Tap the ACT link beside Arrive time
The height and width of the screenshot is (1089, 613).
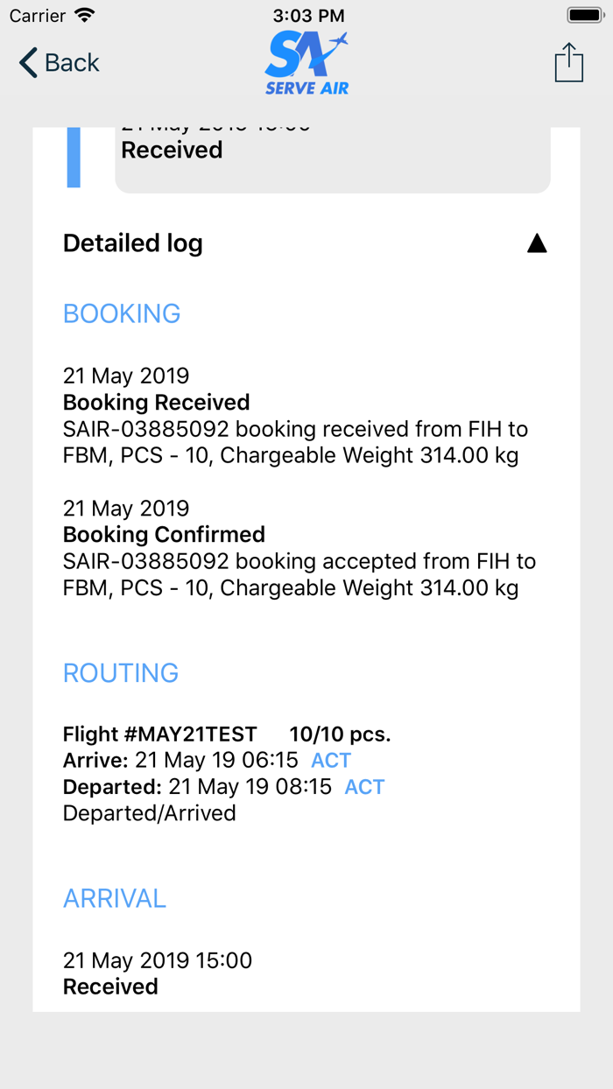pos(331,760)
